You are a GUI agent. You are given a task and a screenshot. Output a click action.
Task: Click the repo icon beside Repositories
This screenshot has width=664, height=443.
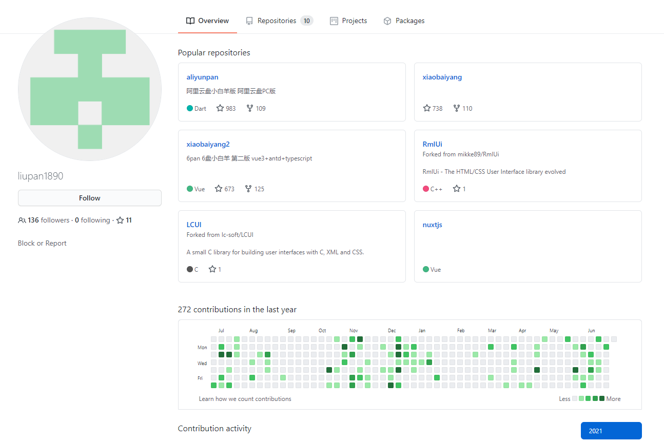(x=249, y=21)
